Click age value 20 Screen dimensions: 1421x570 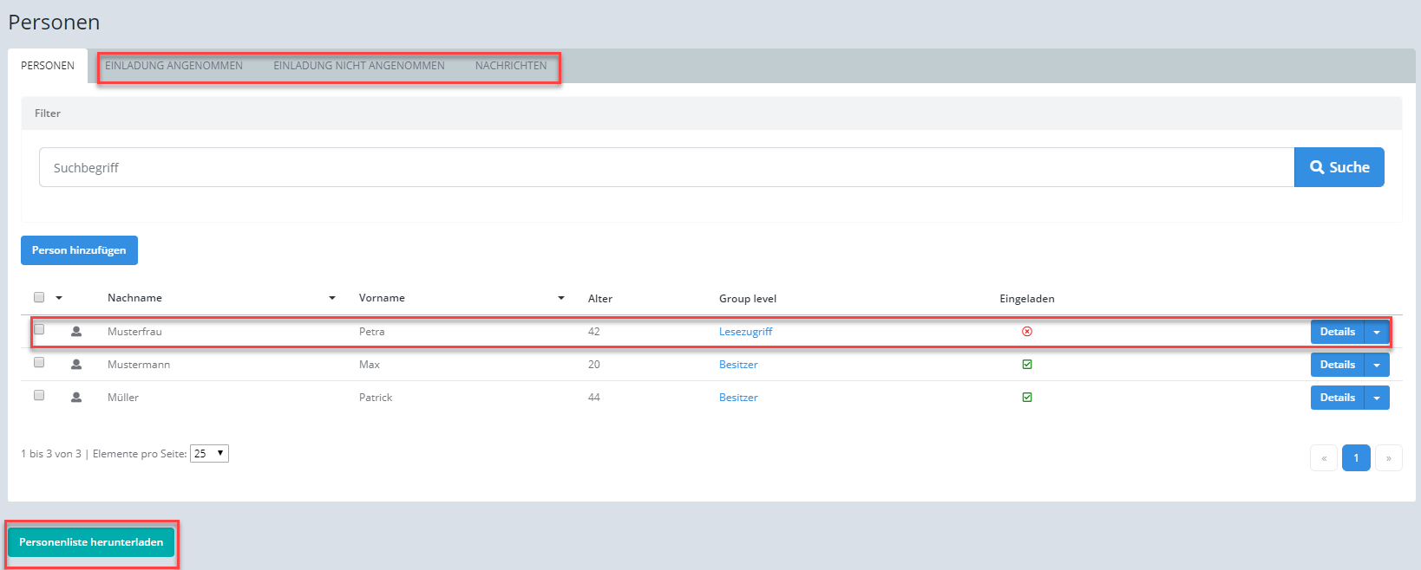[x=594, y=365]
